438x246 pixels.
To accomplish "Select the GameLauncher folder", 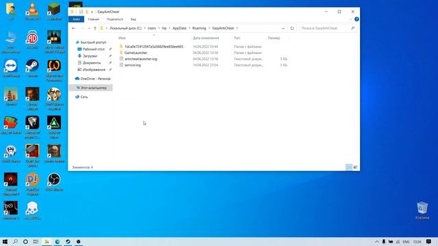I will 136,53.
